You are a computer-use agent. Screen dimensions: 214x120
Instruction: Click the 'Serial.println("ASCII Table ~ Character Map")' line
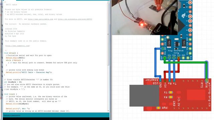tap(29, 72)
